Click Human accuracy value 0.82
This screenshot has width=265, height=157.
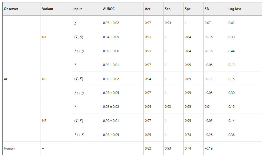pos(148,148)
